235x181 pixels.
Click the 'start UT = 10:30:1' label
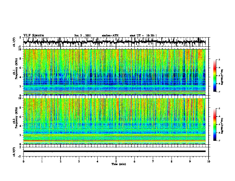point(143,35)
